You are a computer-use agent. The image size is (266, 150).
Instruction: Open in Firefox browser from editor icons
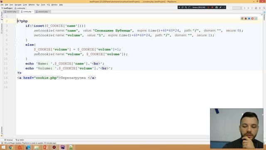click(246, 18)
